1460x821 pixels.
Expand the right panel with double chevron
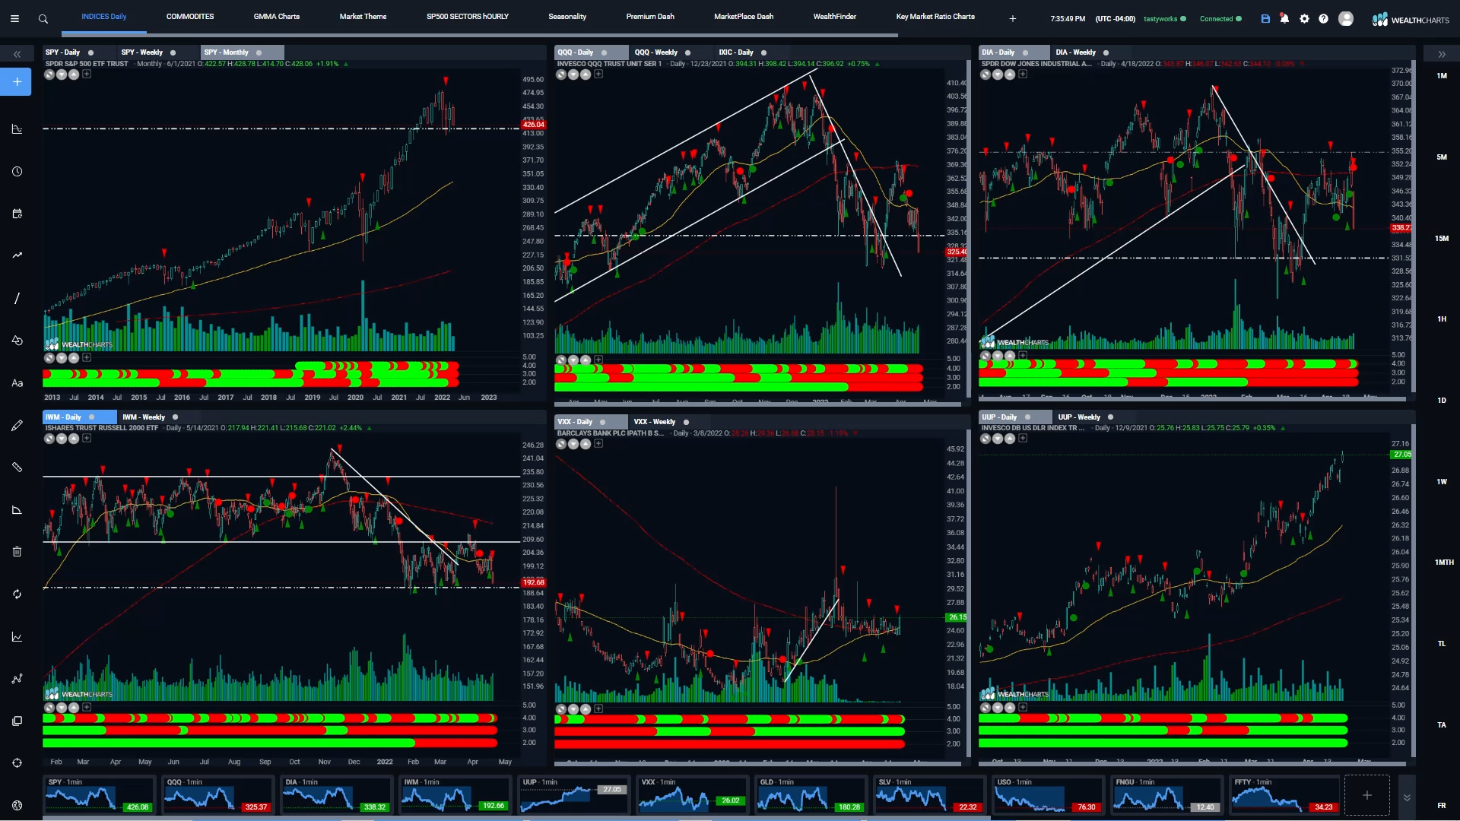(x=1442, y=54)
